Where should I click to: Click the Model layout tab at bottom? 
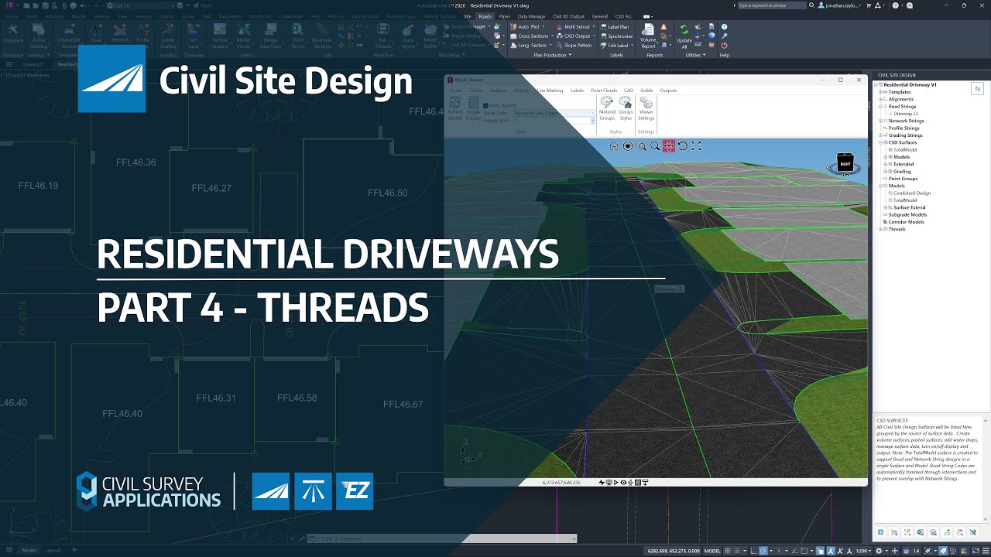click(29, 550)
